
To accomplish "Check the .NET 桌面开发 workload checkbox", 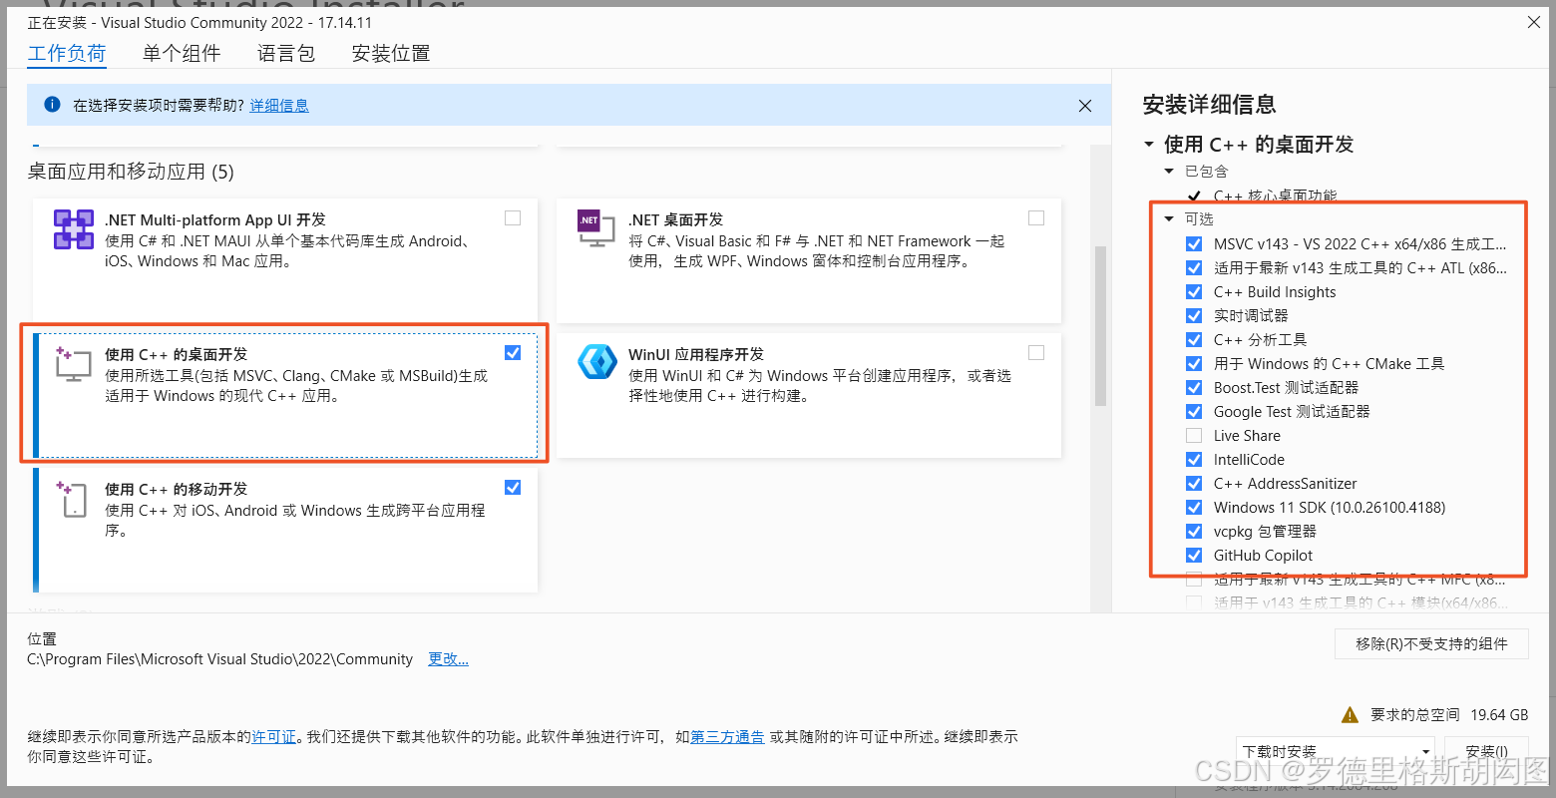I will [1035, 217].
